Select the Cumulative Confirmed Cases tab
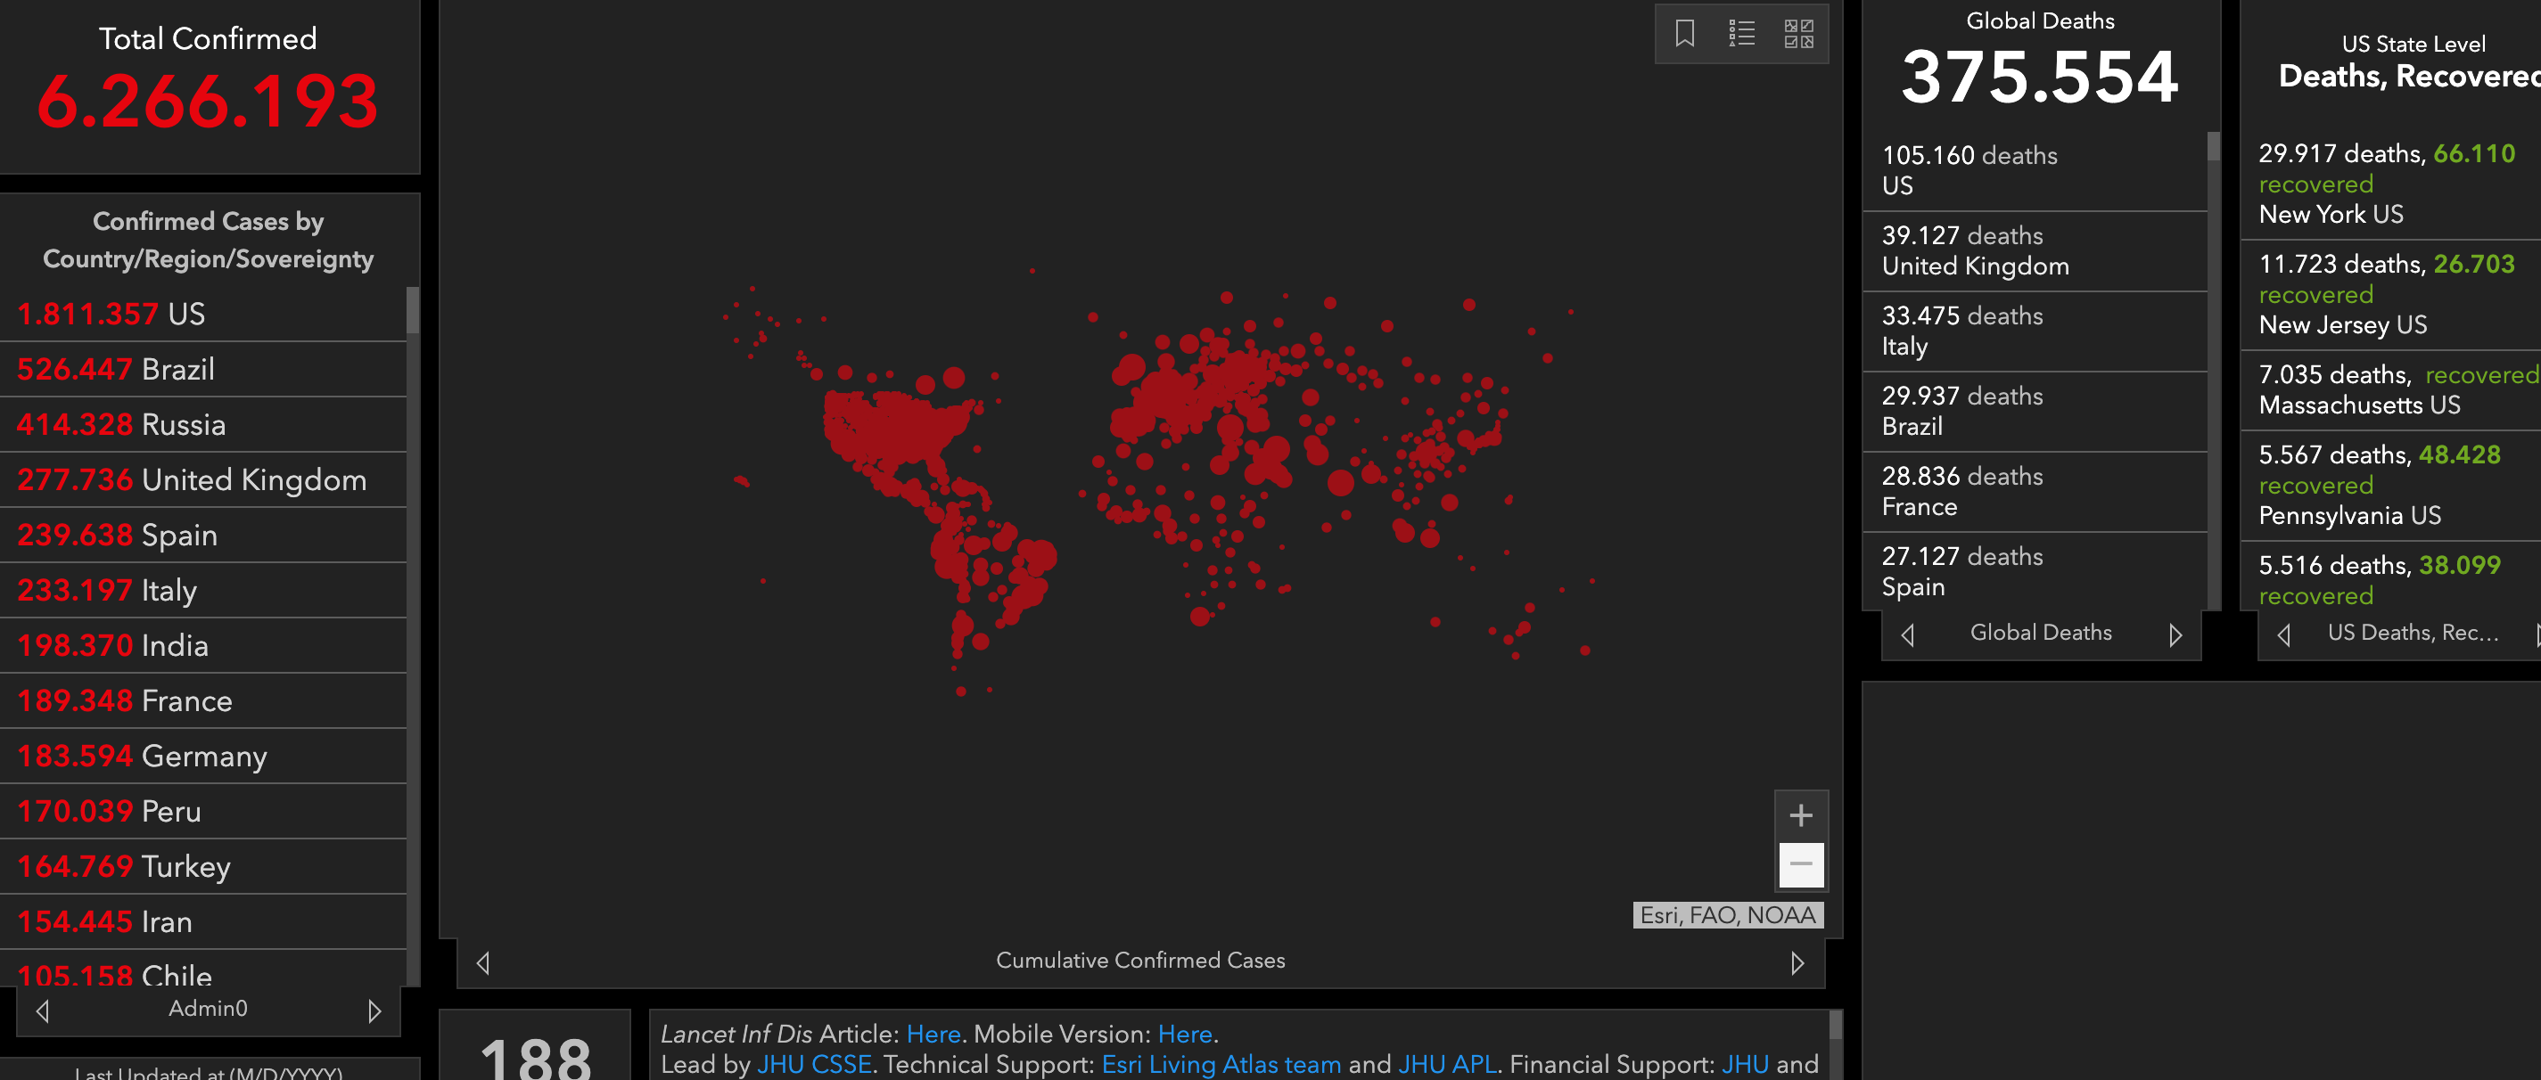The image size is (2541, 1080). pyautogui.click(x=1139, y=961)
